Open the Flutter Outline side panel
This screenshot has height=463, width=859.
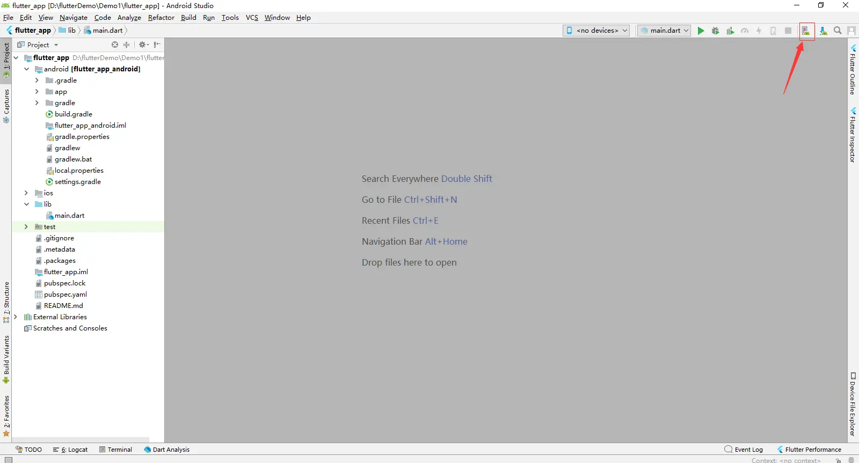tap(853, 70)
